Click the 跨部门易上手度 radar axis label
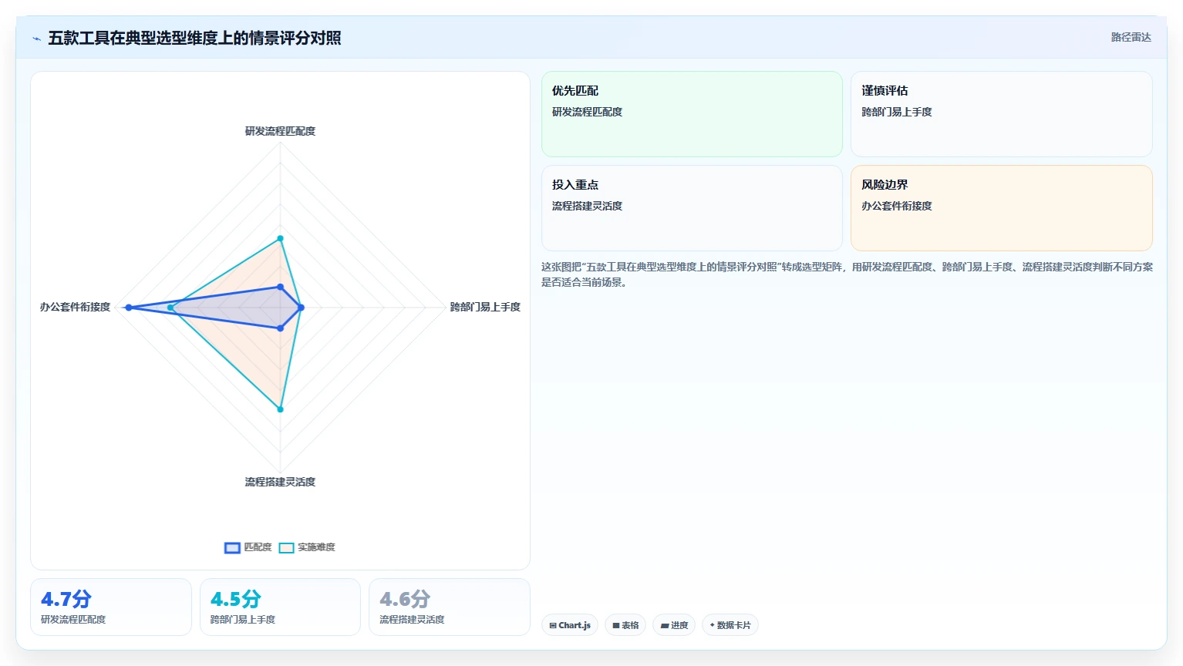1183x666 pixels. click(485, 307)
